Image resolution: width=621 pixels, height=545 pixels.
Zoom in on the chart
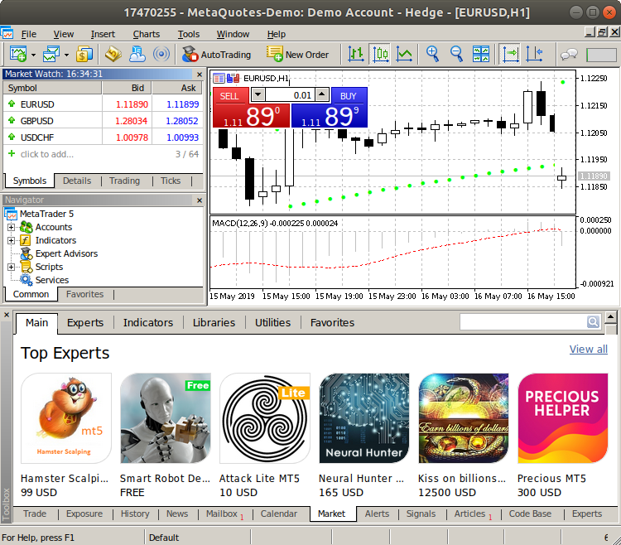pyautogui.click(x=432, y=55)
